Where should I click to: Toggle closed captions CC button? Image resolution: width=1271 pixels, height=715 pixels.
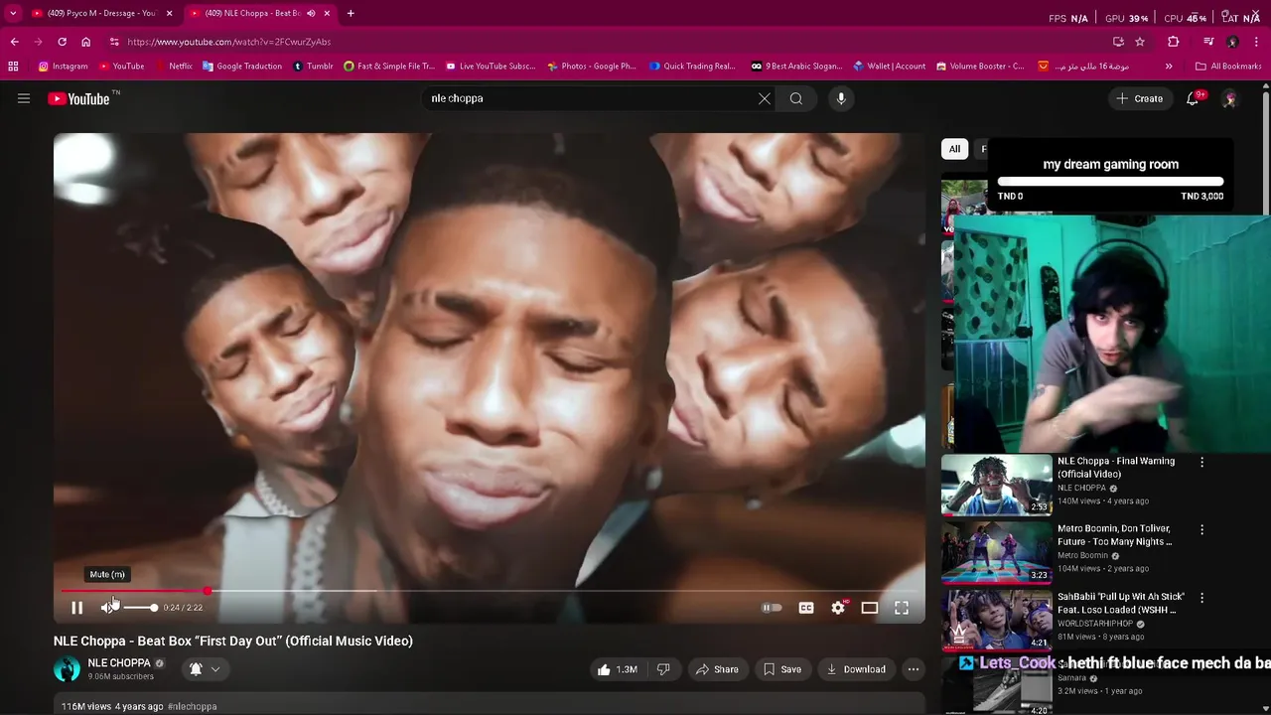tap(806, 608)
